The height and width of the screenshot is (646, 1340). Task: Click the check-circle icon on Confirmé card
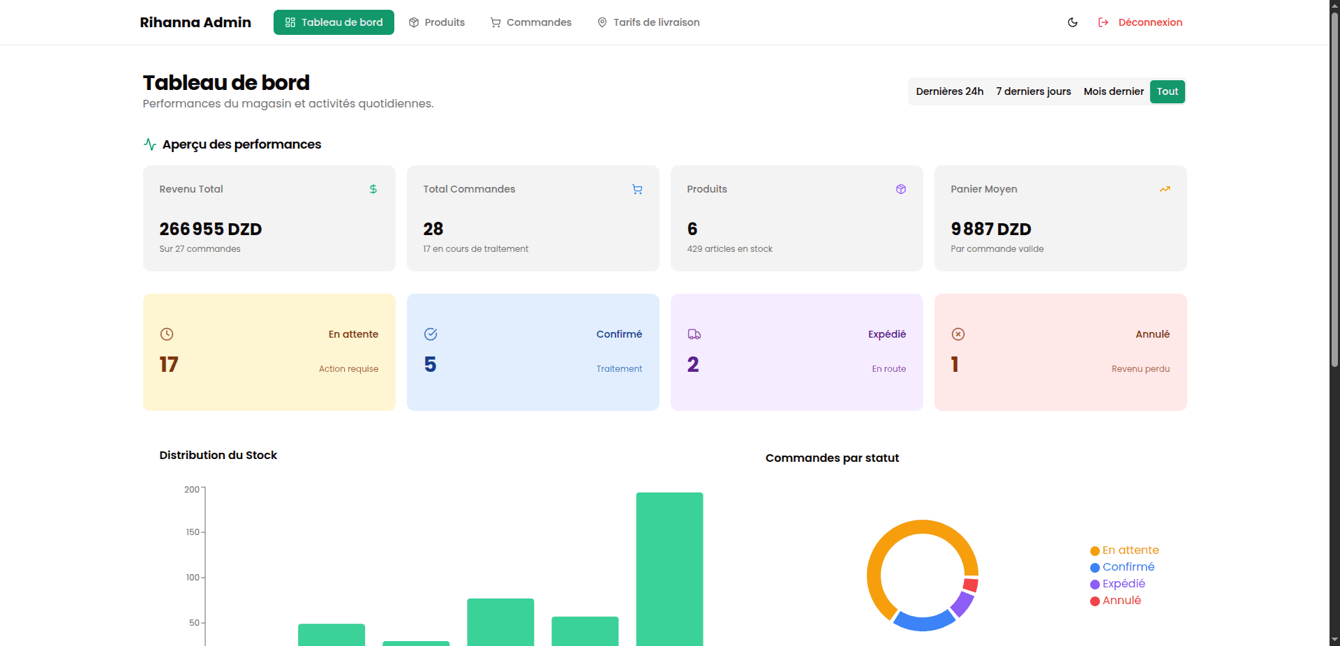coord(431,334)
